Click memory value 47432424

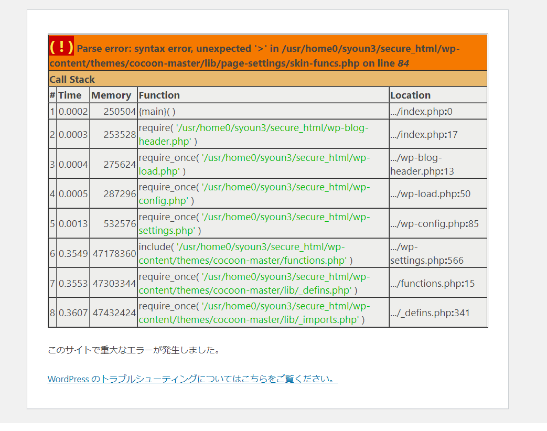pyautogui.click(x=114, y=313)
